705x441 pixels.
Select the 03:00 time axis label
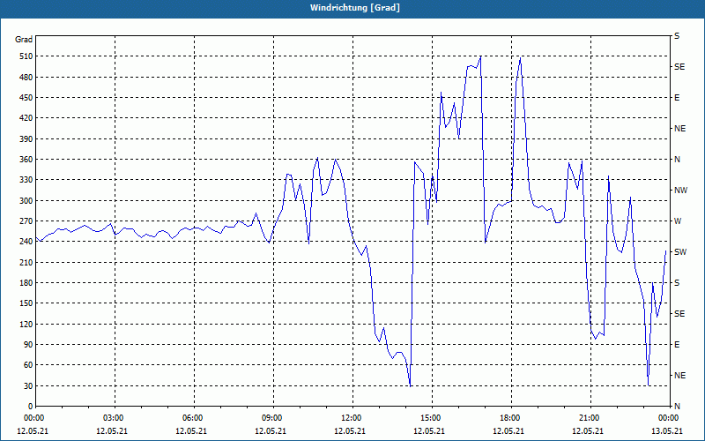click(x=115, y=418)
